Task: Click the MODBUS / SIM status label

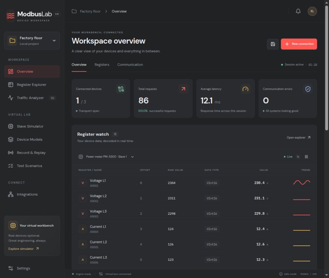Action: (x=309, y=274)
